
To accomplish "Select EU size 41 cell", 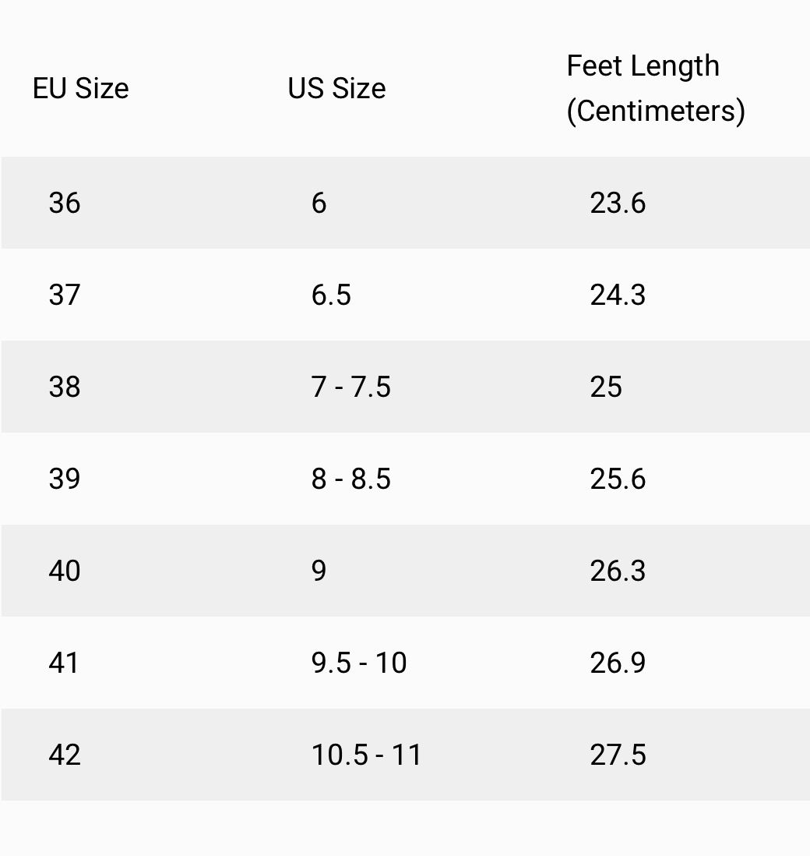I will pyautogui.click(x=64, y=663).
